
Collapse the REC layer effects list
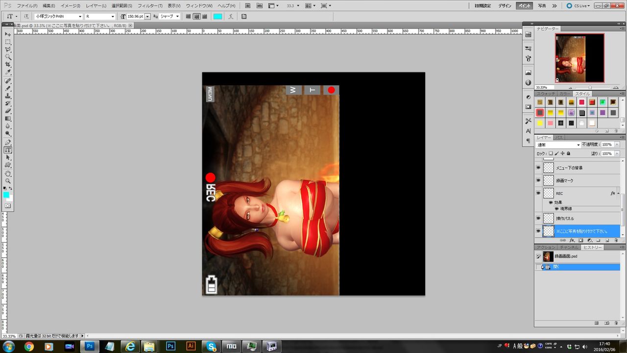coord(618,193)
